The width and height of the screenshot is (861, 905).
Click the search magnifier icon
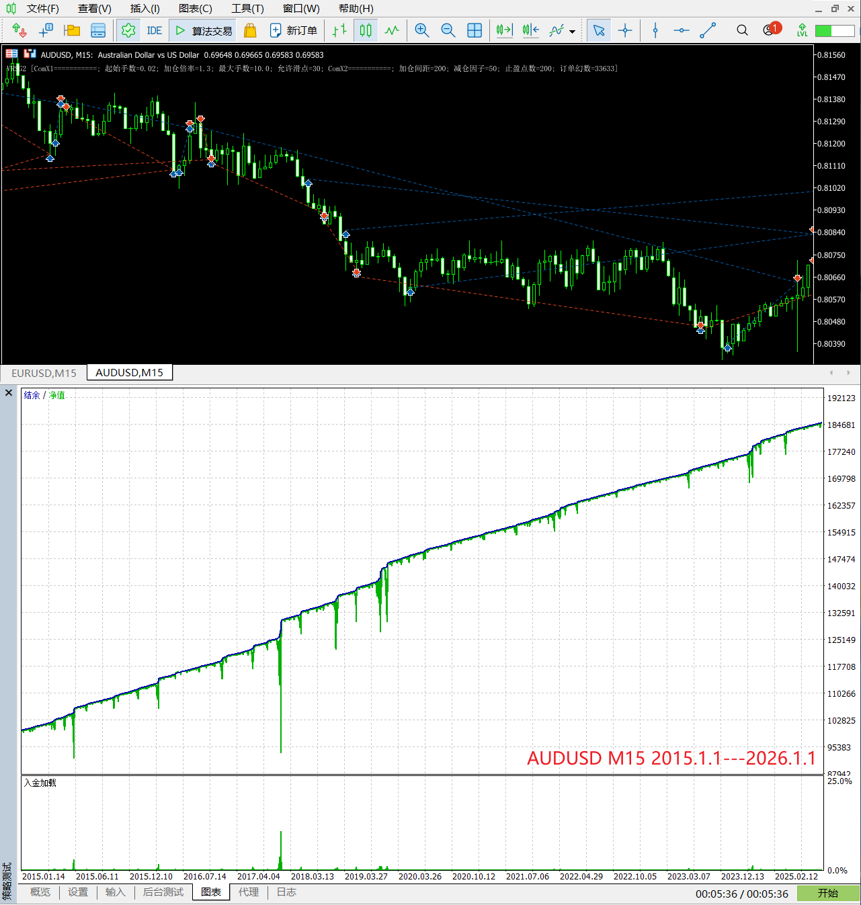742,30
